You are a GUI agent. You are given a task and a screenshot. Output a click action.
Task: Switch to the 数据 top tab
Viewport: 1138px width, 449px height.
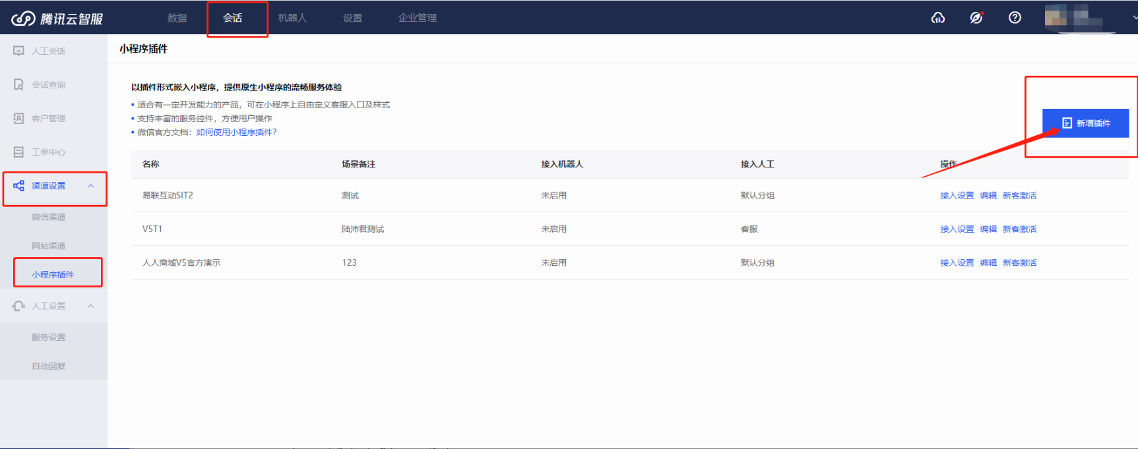point(177,18)
